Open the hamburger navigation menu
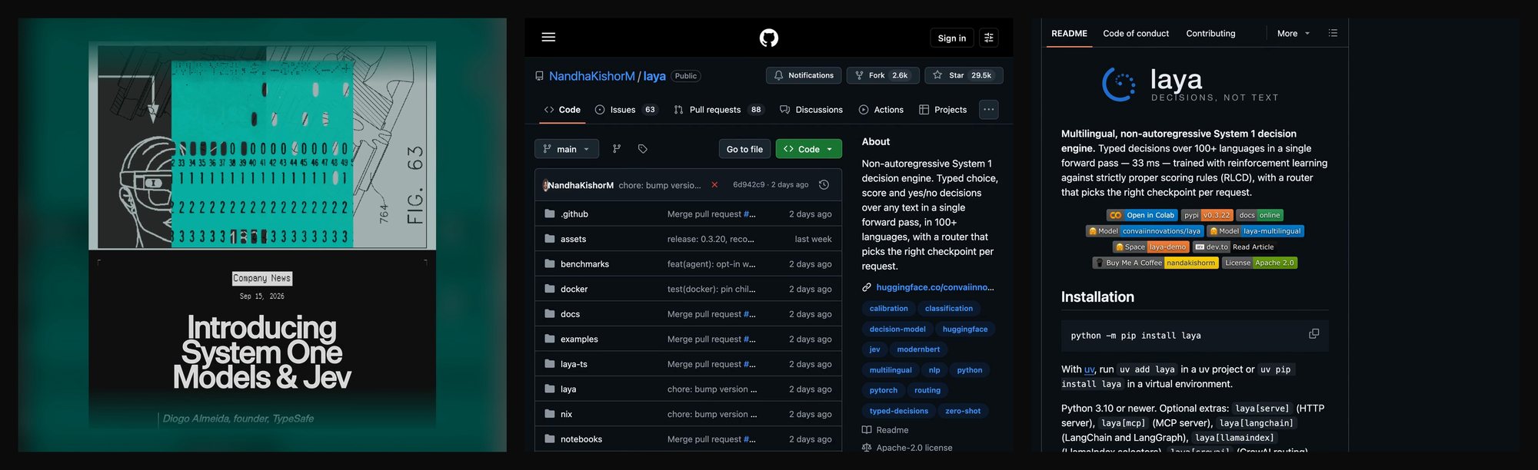The width and height of the screenshot is (1538, 470). click(x=548, y=37)
